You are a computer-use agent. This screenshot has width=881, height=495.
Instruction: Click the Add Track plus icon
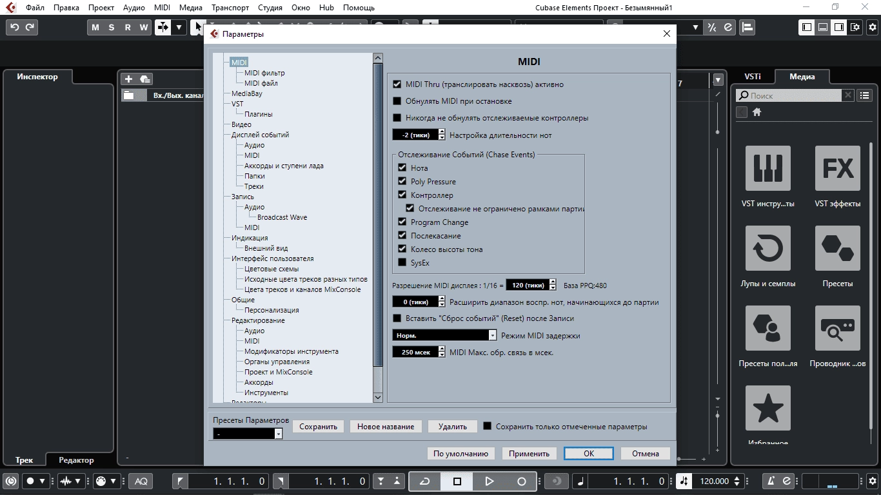pos(128,79)
